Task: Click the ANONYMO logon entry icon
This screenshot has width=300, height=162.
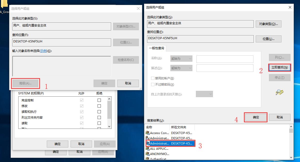Action: coord(148,154)
